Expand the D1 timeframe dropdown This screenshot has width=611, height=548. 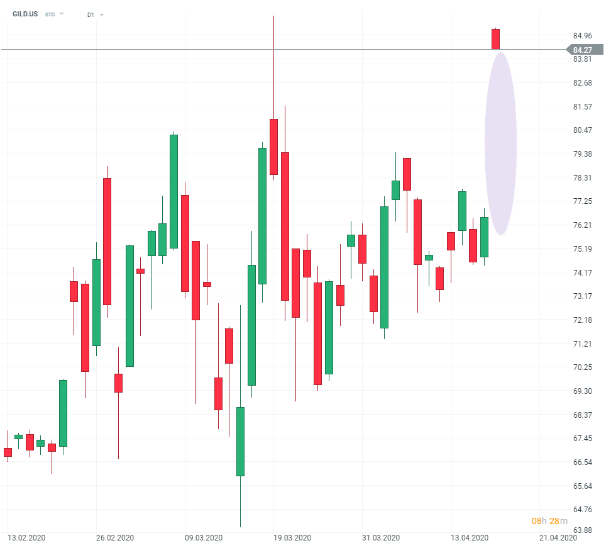(102, 14)
